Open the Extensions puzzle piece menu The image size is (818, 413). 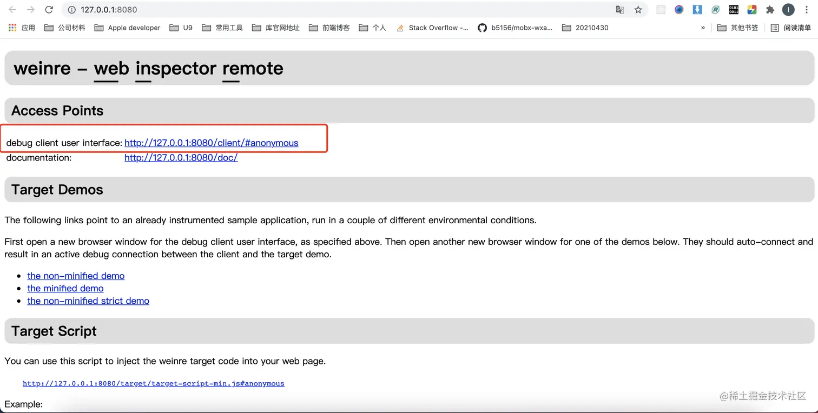(x=770, y=10)
